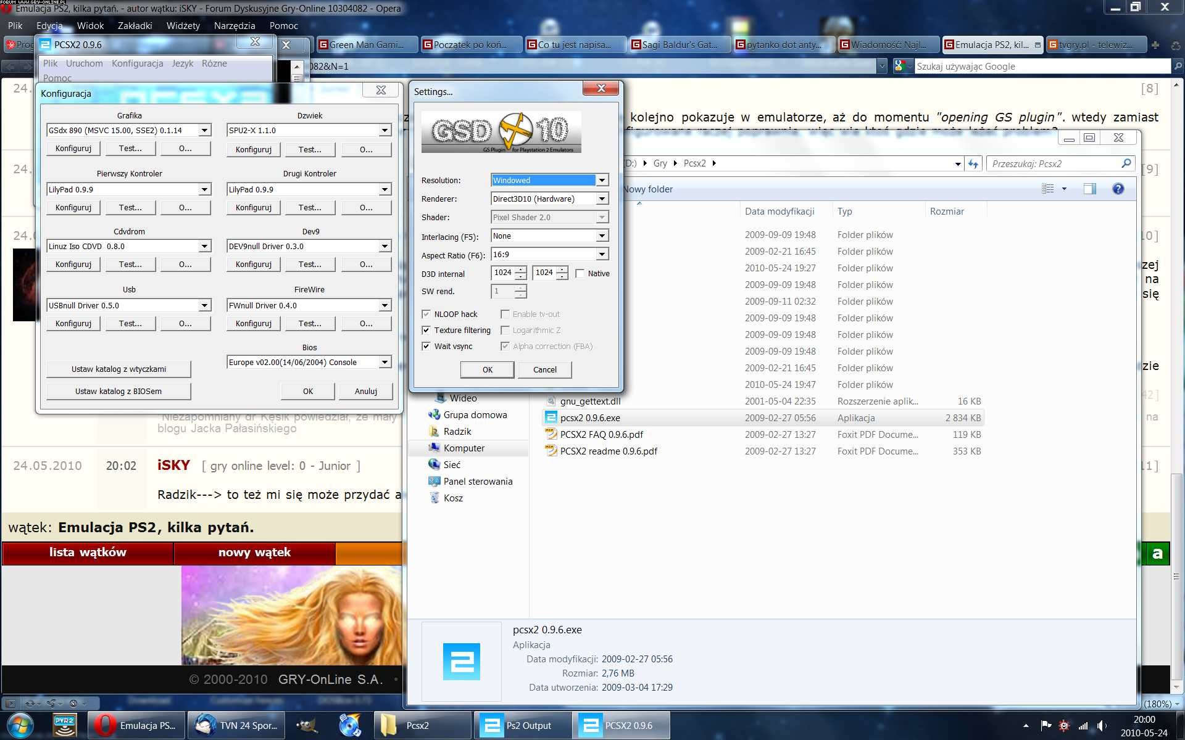Switch to Sagi Baldur's Gate tab
Viewport: 1185px width, 740px height.
679,44
